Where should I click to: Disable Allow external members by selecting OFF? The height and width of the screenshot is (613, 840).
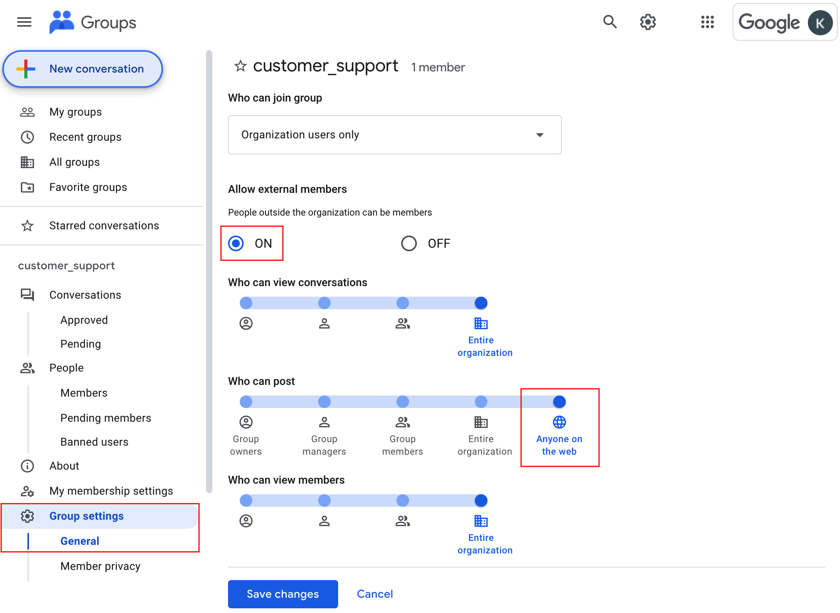pos(409,243)
